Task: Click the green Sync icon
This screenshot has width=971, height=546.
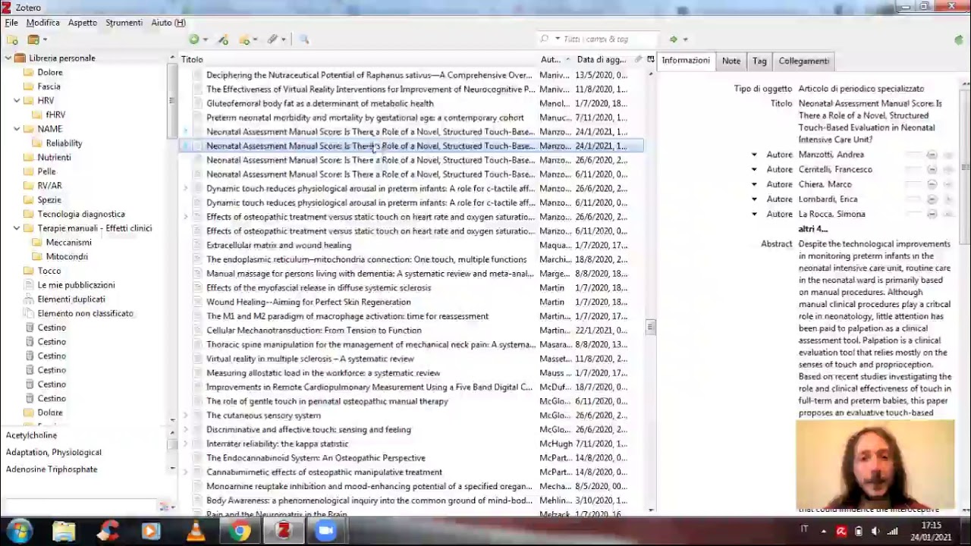Action: click(x=959, y=39)
